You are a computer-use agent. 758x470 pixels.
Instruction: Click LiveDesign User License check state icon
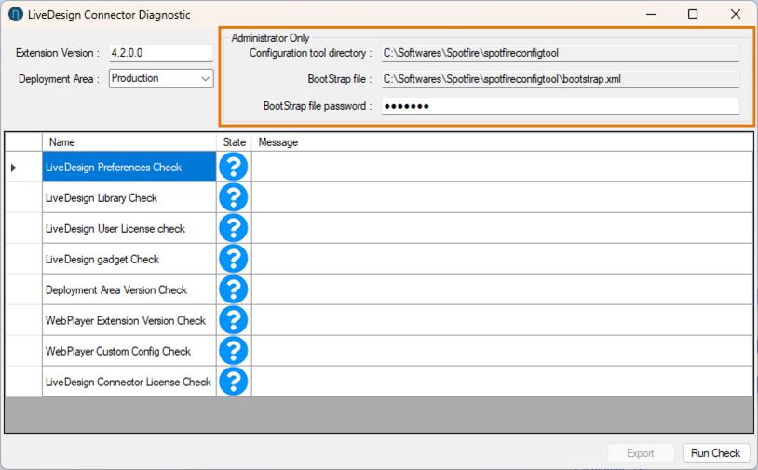pyautogui.click(x=234, y=228)
